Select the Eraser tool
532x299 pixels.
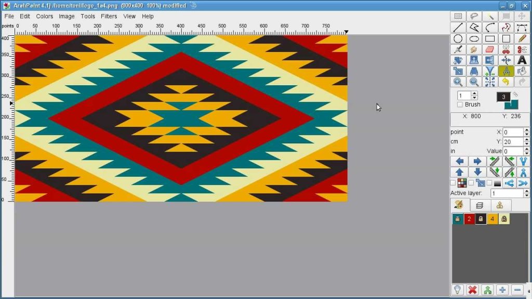(x=489, y=49)
